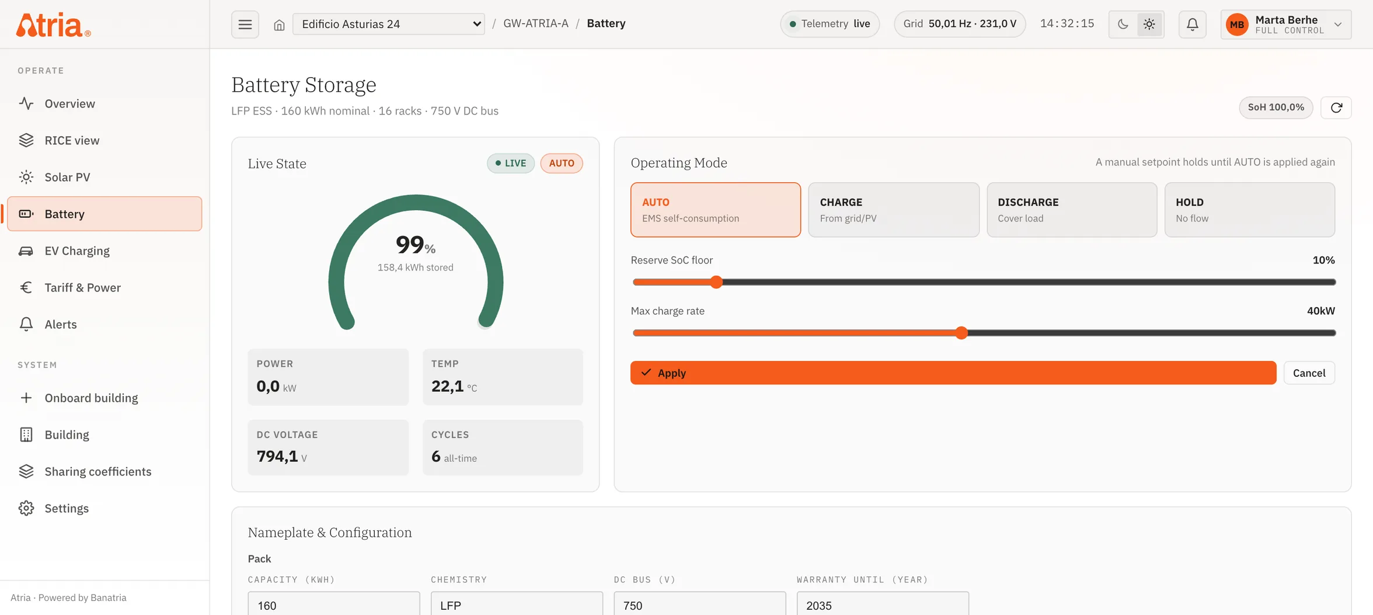Click the Onboard building plus icon
This screenshot has width=1373, height=615.
coord(26,398)
